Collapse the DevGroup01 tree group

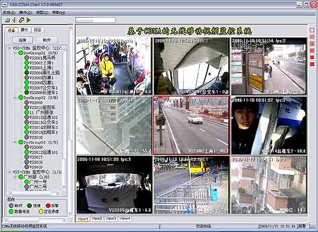tap(15, 53)
